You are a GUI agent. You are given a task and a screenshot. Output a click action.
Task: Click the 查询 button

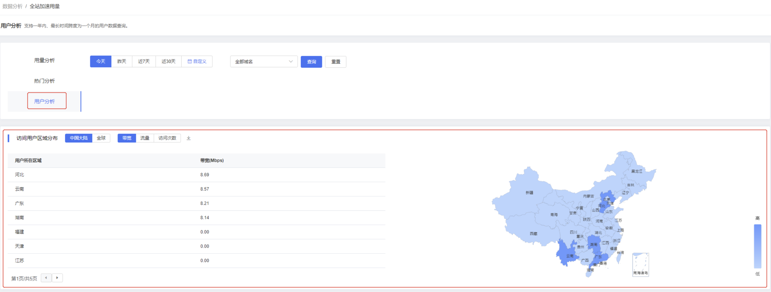click(x=311, y=62)
